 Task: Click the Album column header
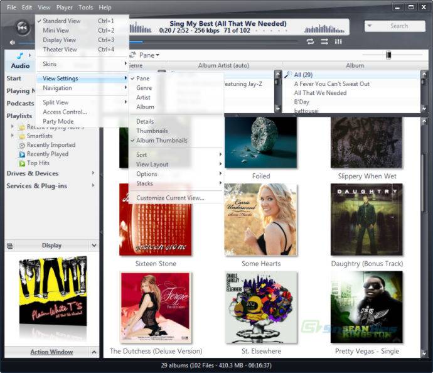[x=355, y=65]
